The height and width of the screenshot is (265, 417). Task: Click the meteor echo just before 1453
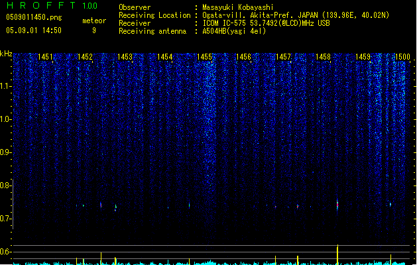click(x=115, y=207)
